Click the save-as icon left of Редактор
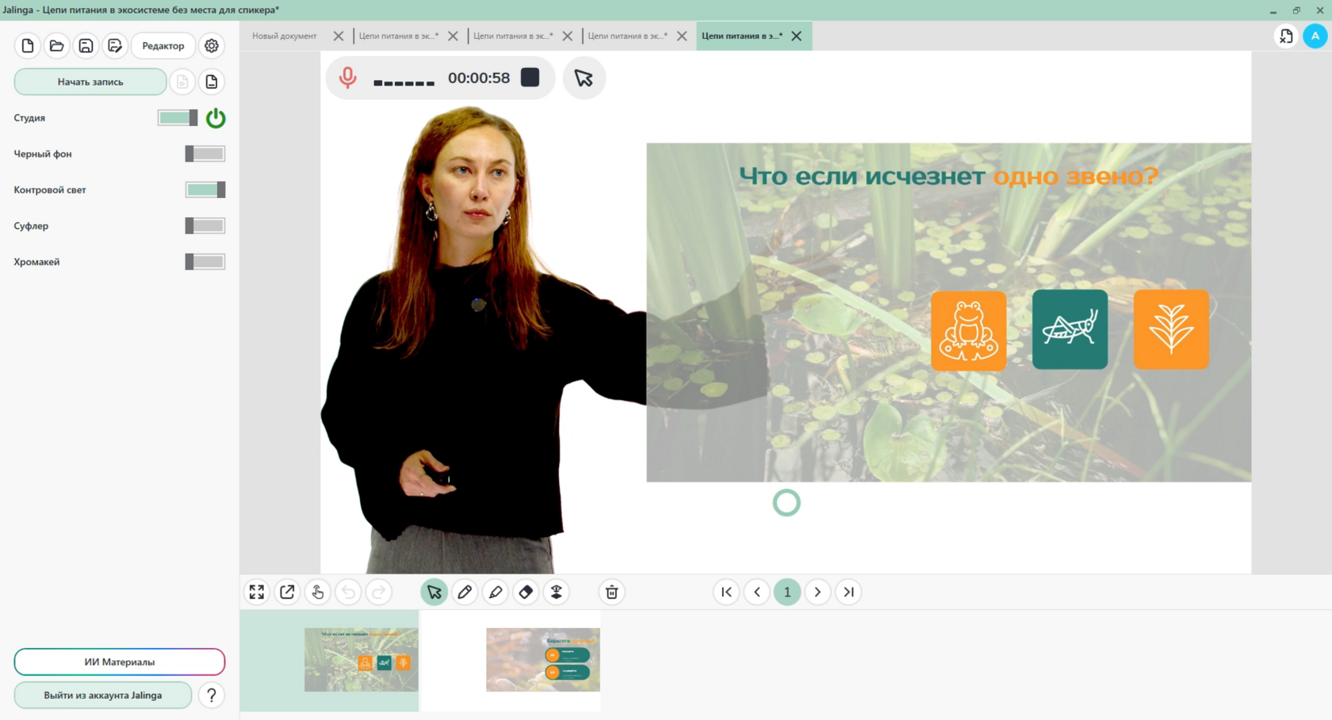The image size is (1332, 720). (x=115, y=46)
